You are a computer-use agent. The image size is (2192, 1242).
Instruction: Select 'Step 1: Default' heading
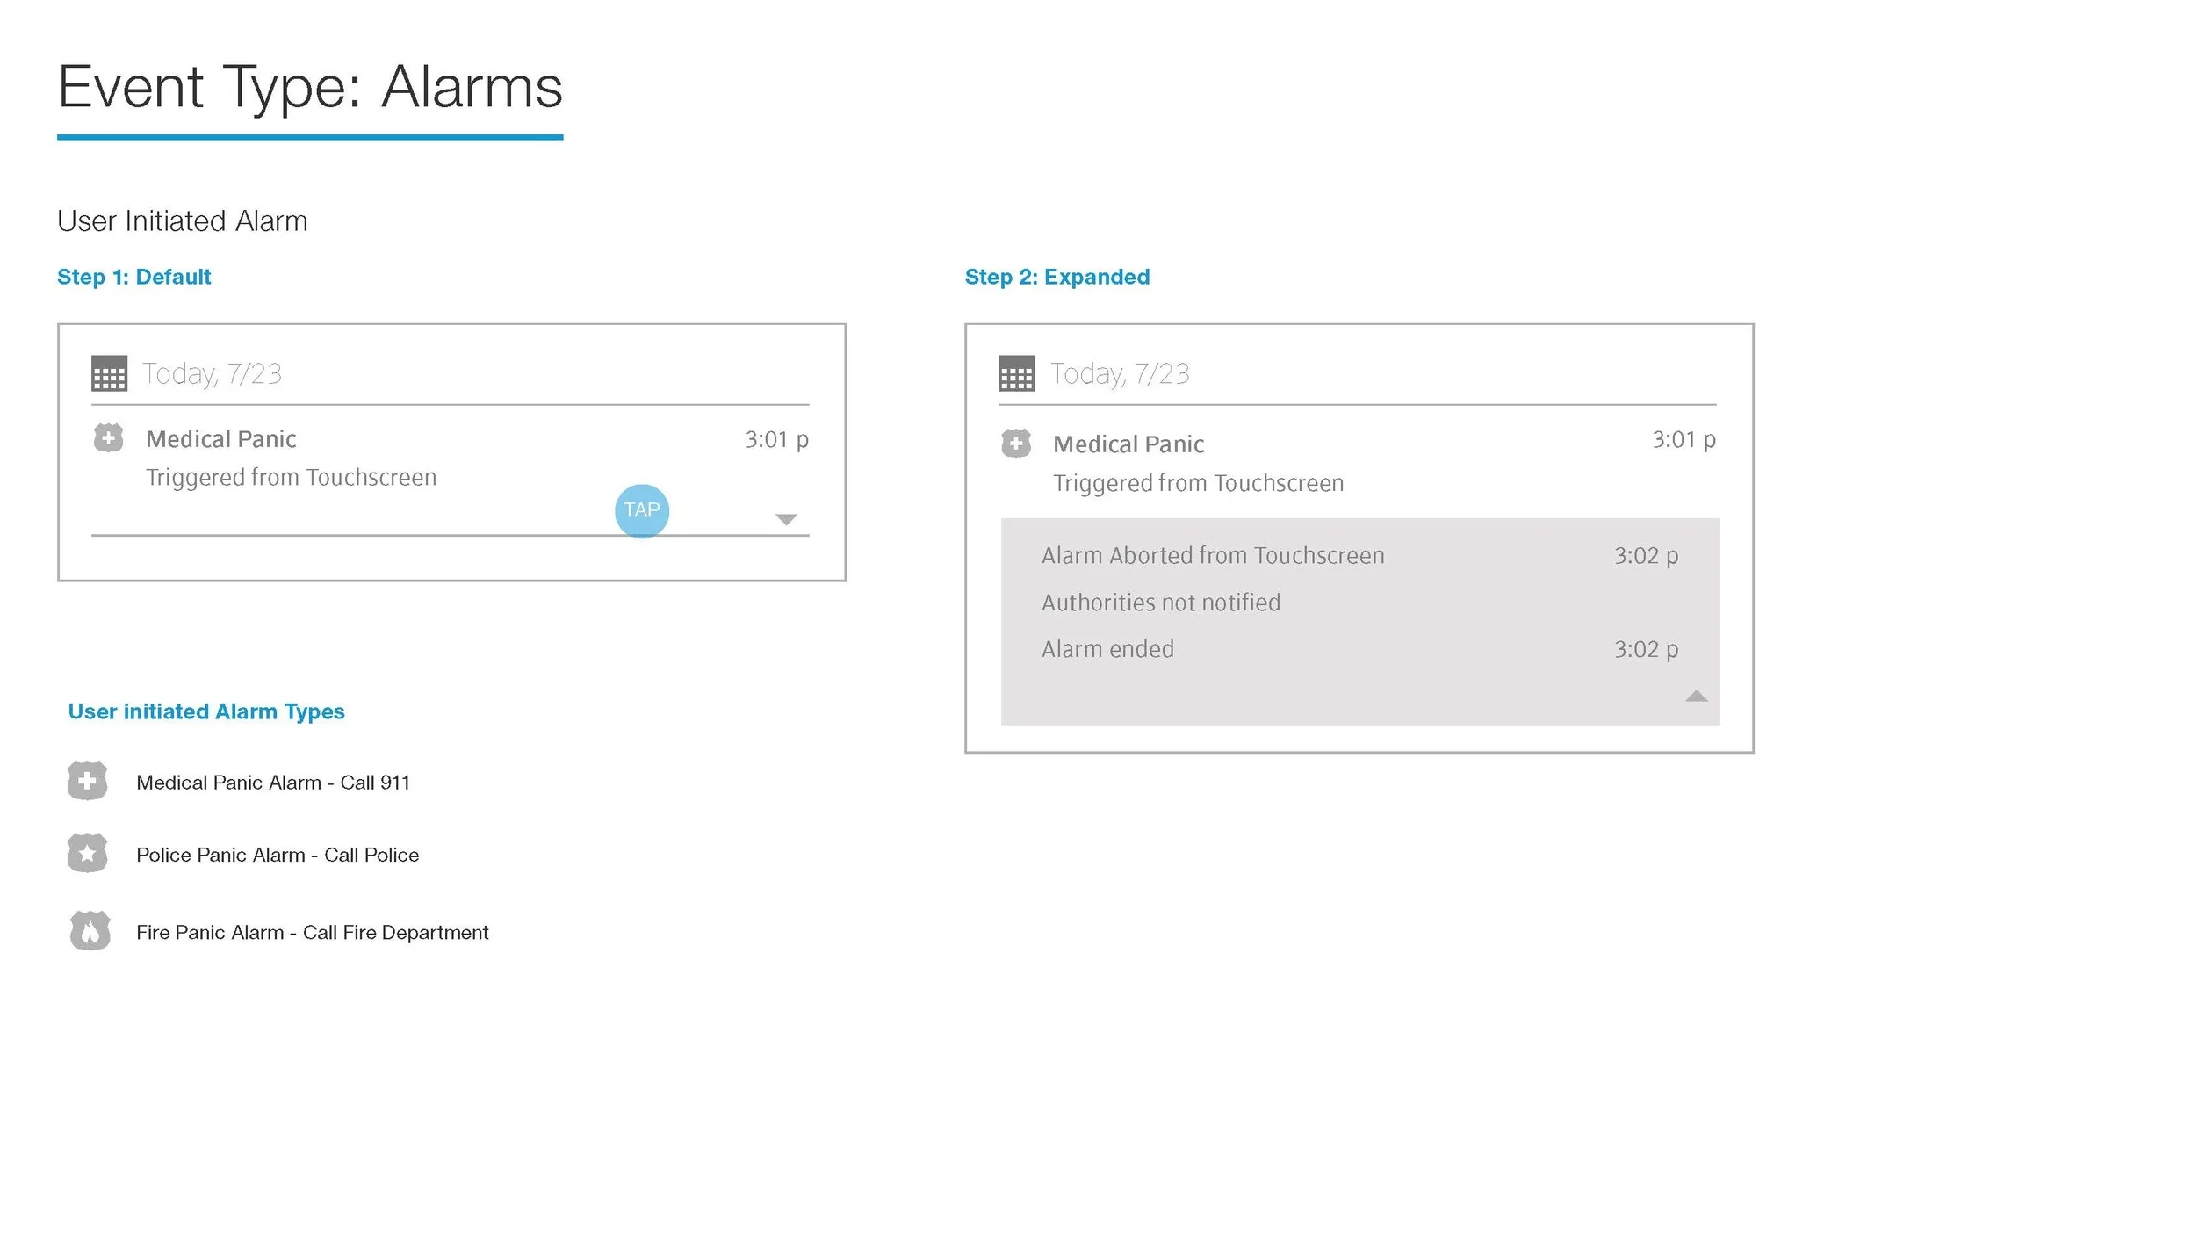pos(133,277)
